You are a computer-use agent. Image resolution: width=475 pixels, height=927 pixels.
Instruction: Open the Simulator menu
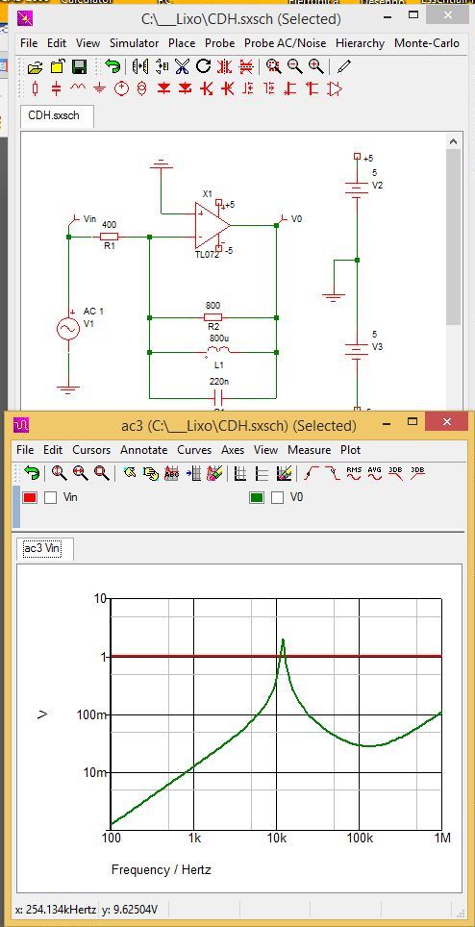pos(134,43)
